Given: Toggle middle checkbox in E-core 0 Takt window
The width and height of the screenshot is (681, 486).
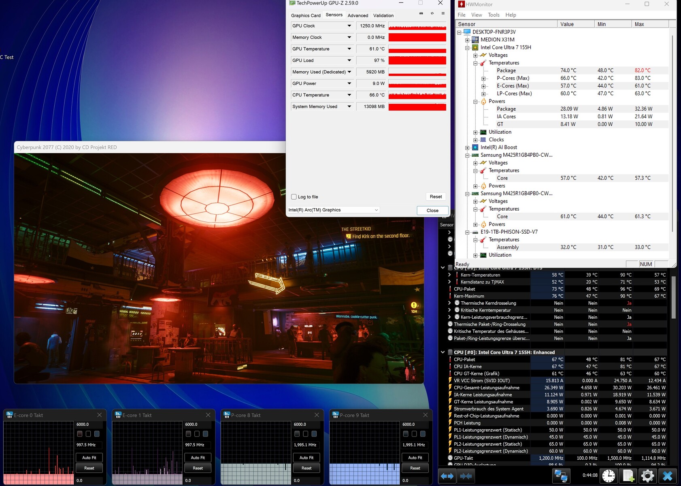Looking at the screenshot, I should (x=88, y=434).
